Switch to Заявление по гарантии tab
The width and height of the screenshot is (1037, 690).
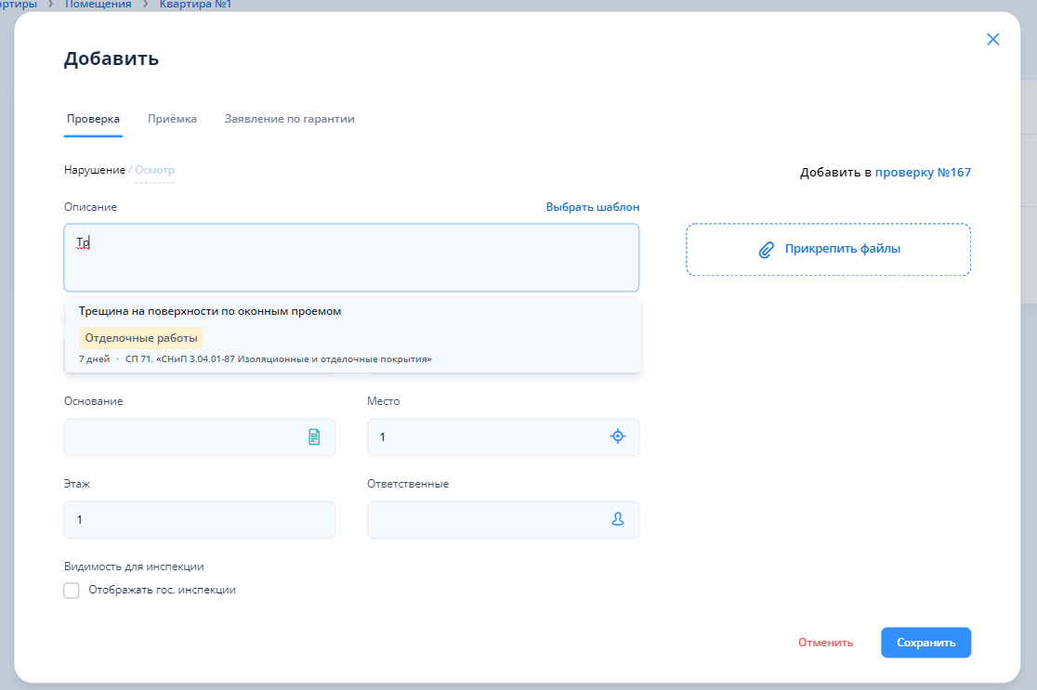click(289, 119)
